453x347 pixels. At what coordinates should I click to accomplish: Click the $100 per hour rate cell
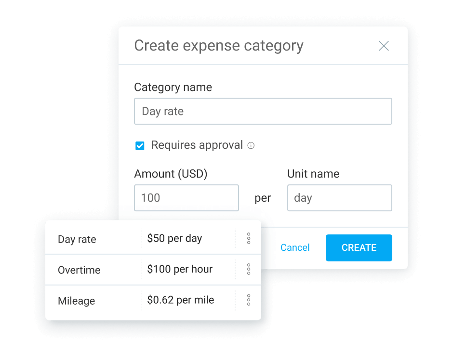(180, 270)
